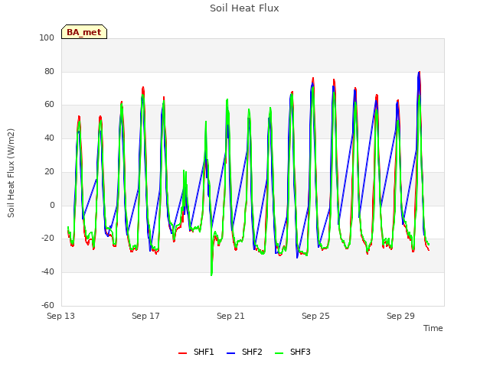
Task: Click the Sep 13 x-axis tick label
Action: [x=60, y=316]
